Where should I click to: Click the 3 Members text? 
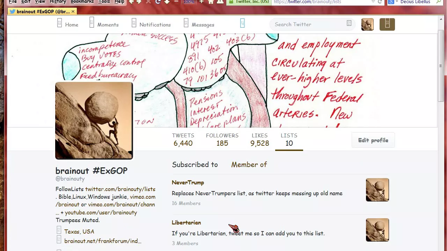click(185, 243)
